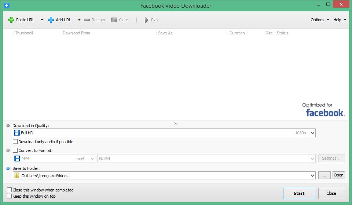Image resolution: width=352 pixels, height=205 pixels.
Task: Click the Download From column header
Action: point(76,33)
